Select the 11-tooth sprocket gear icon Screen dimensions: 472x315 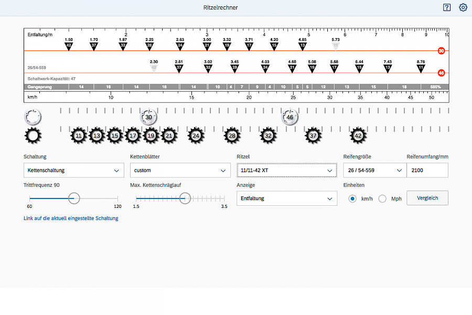78,135
